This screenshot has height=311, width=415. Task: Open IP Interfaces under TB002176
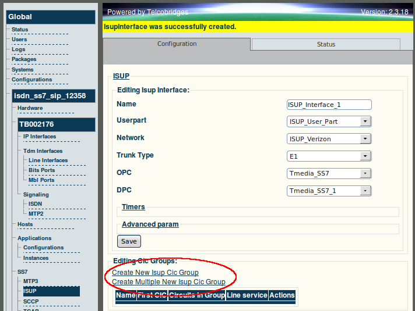[x=40, y=137]
